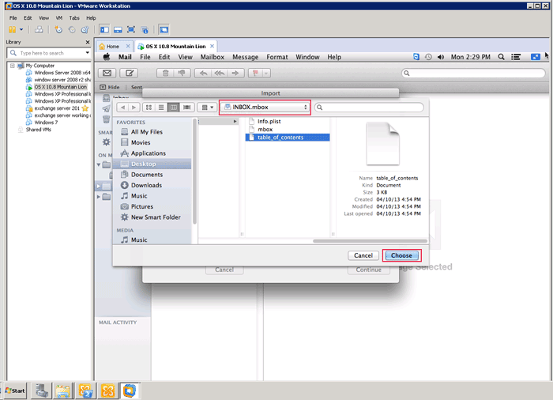The height and width of the screenshot is (400, 553).
Task: Click VMware full screen mode icon
Action: 131,30
